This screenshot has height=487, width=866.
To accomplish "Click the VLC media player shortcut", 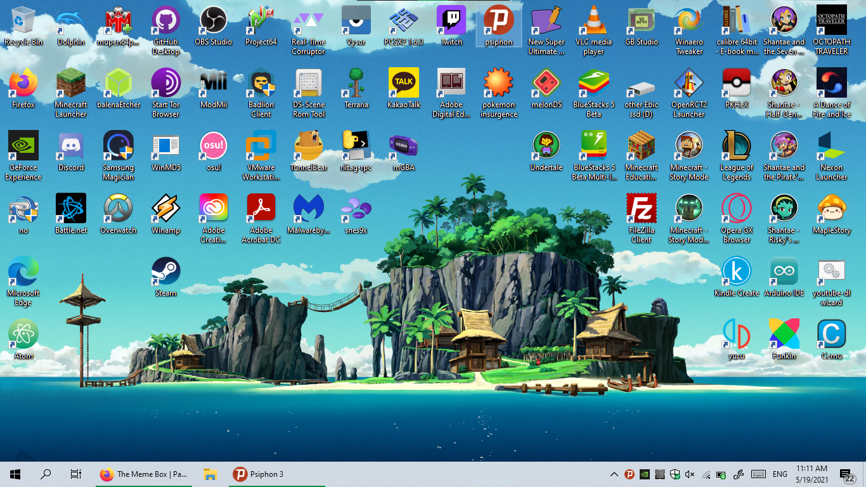I will pyautogui.click(x=594, y=30).
